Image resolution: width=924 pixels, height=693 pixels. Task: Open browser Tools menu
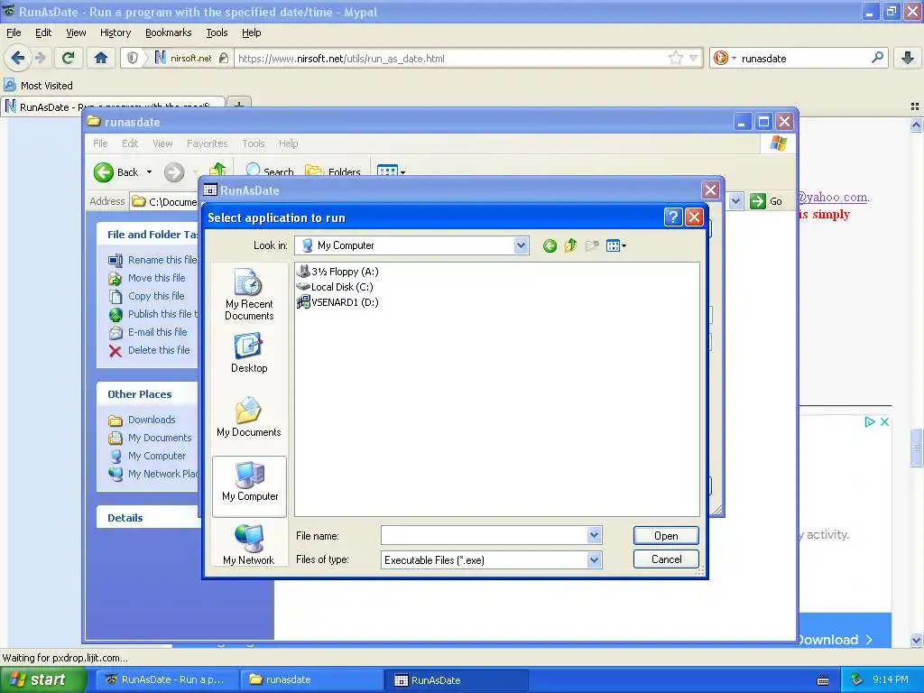tap(217, 32)
